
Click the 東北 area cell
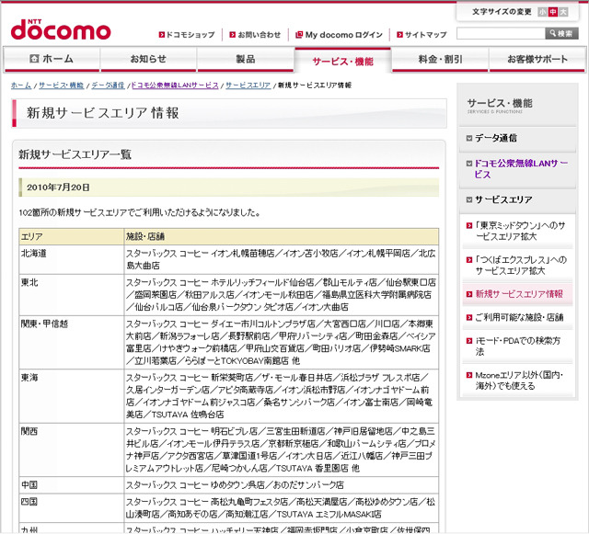(x=72, y=295)
